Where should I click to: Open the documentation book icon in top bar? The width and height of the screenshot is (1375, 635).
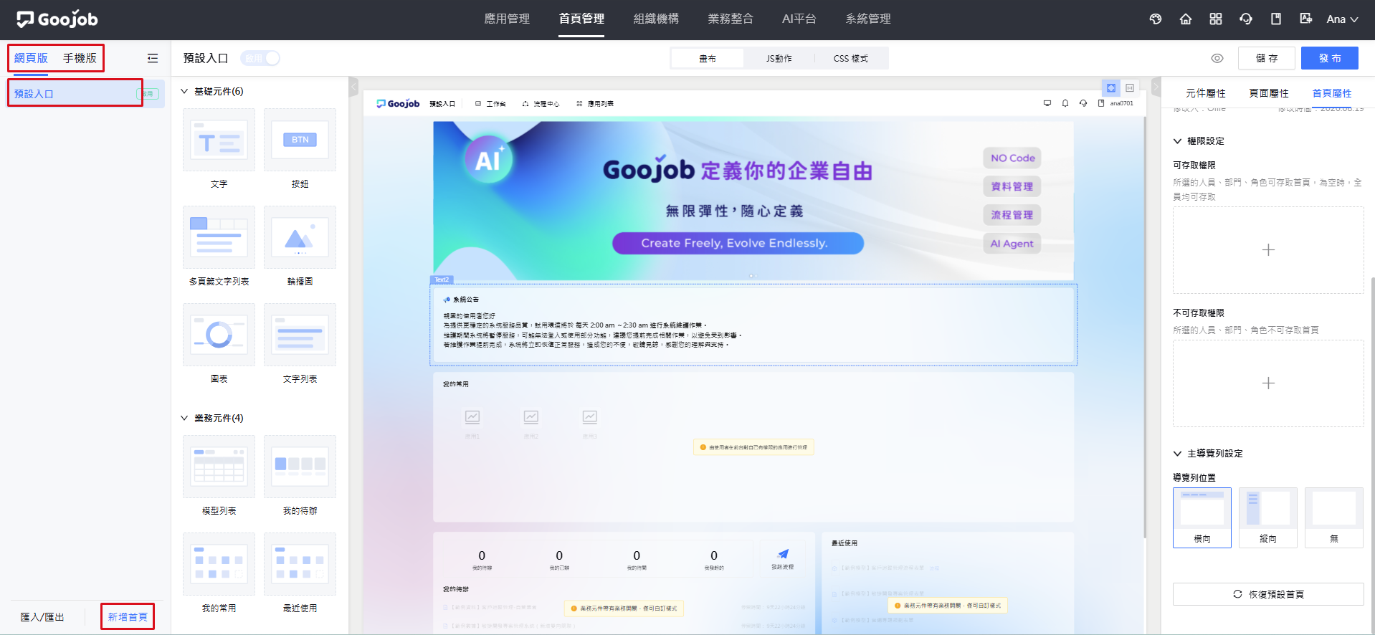[x=1276, y=19]
